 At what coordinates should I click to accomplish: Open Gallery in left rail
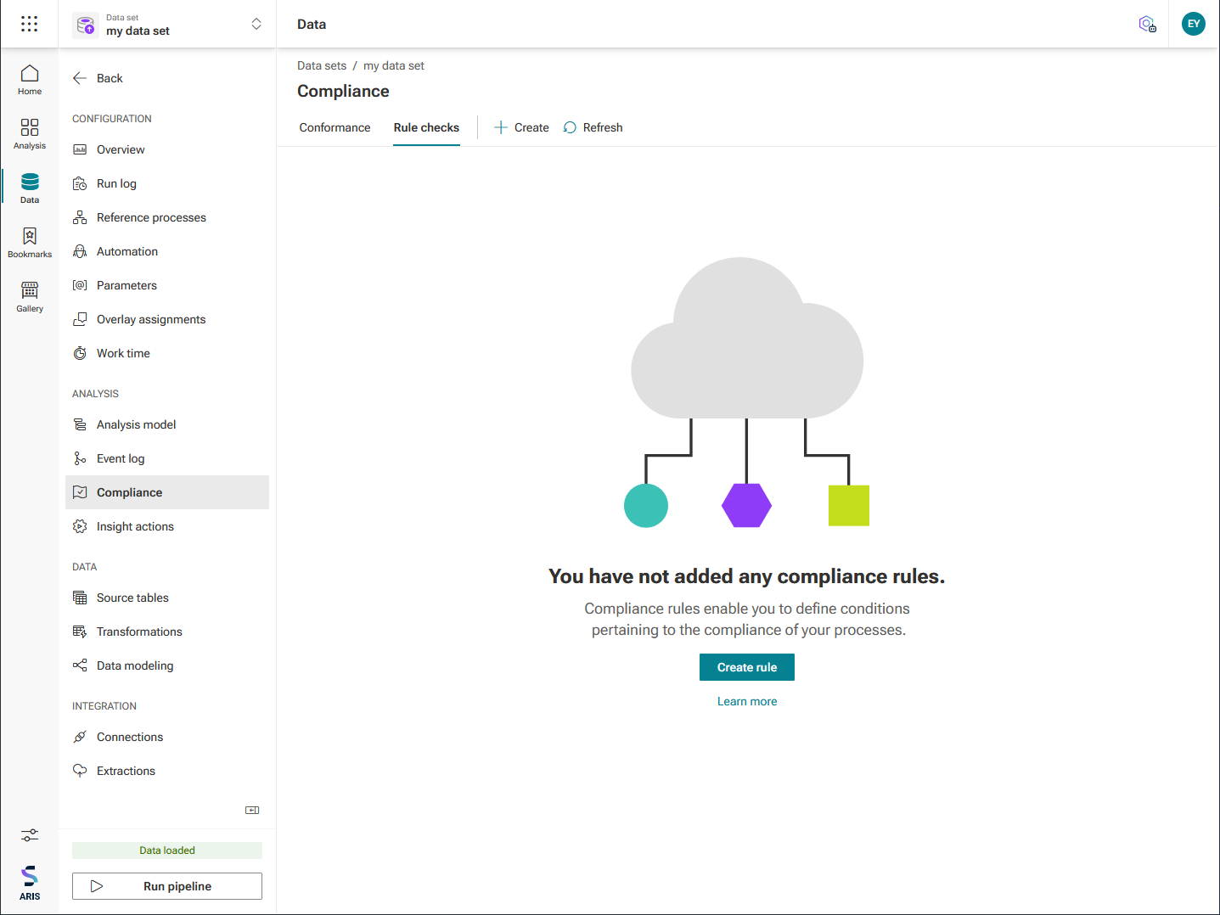[x=30, y=297]
